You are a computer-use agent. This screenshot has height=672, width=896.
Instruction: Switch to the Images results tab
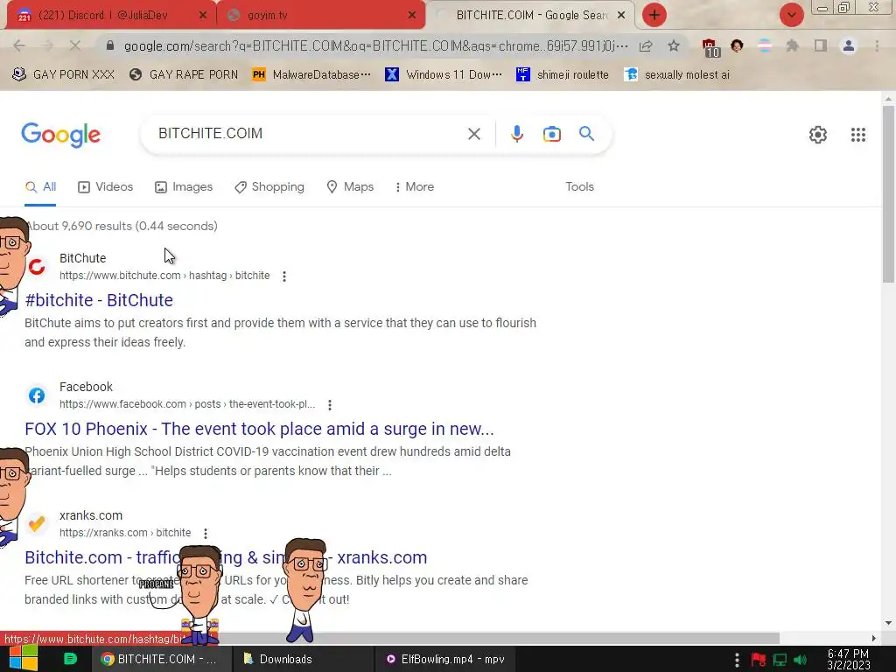[184, 187]
